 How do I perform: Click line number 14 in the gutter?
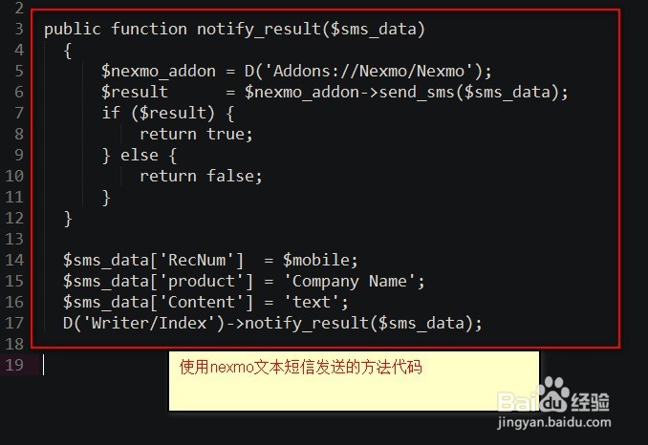point(14,260)
